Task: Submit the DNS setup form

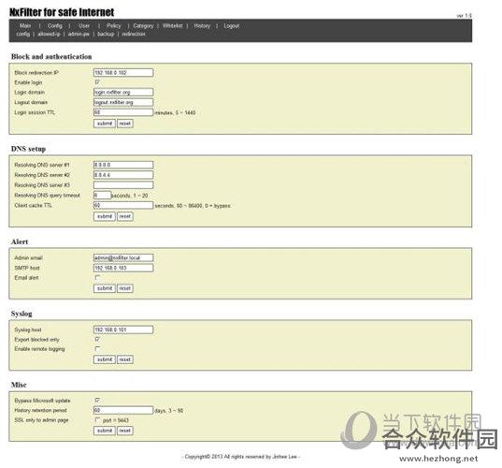Action: 105,216
